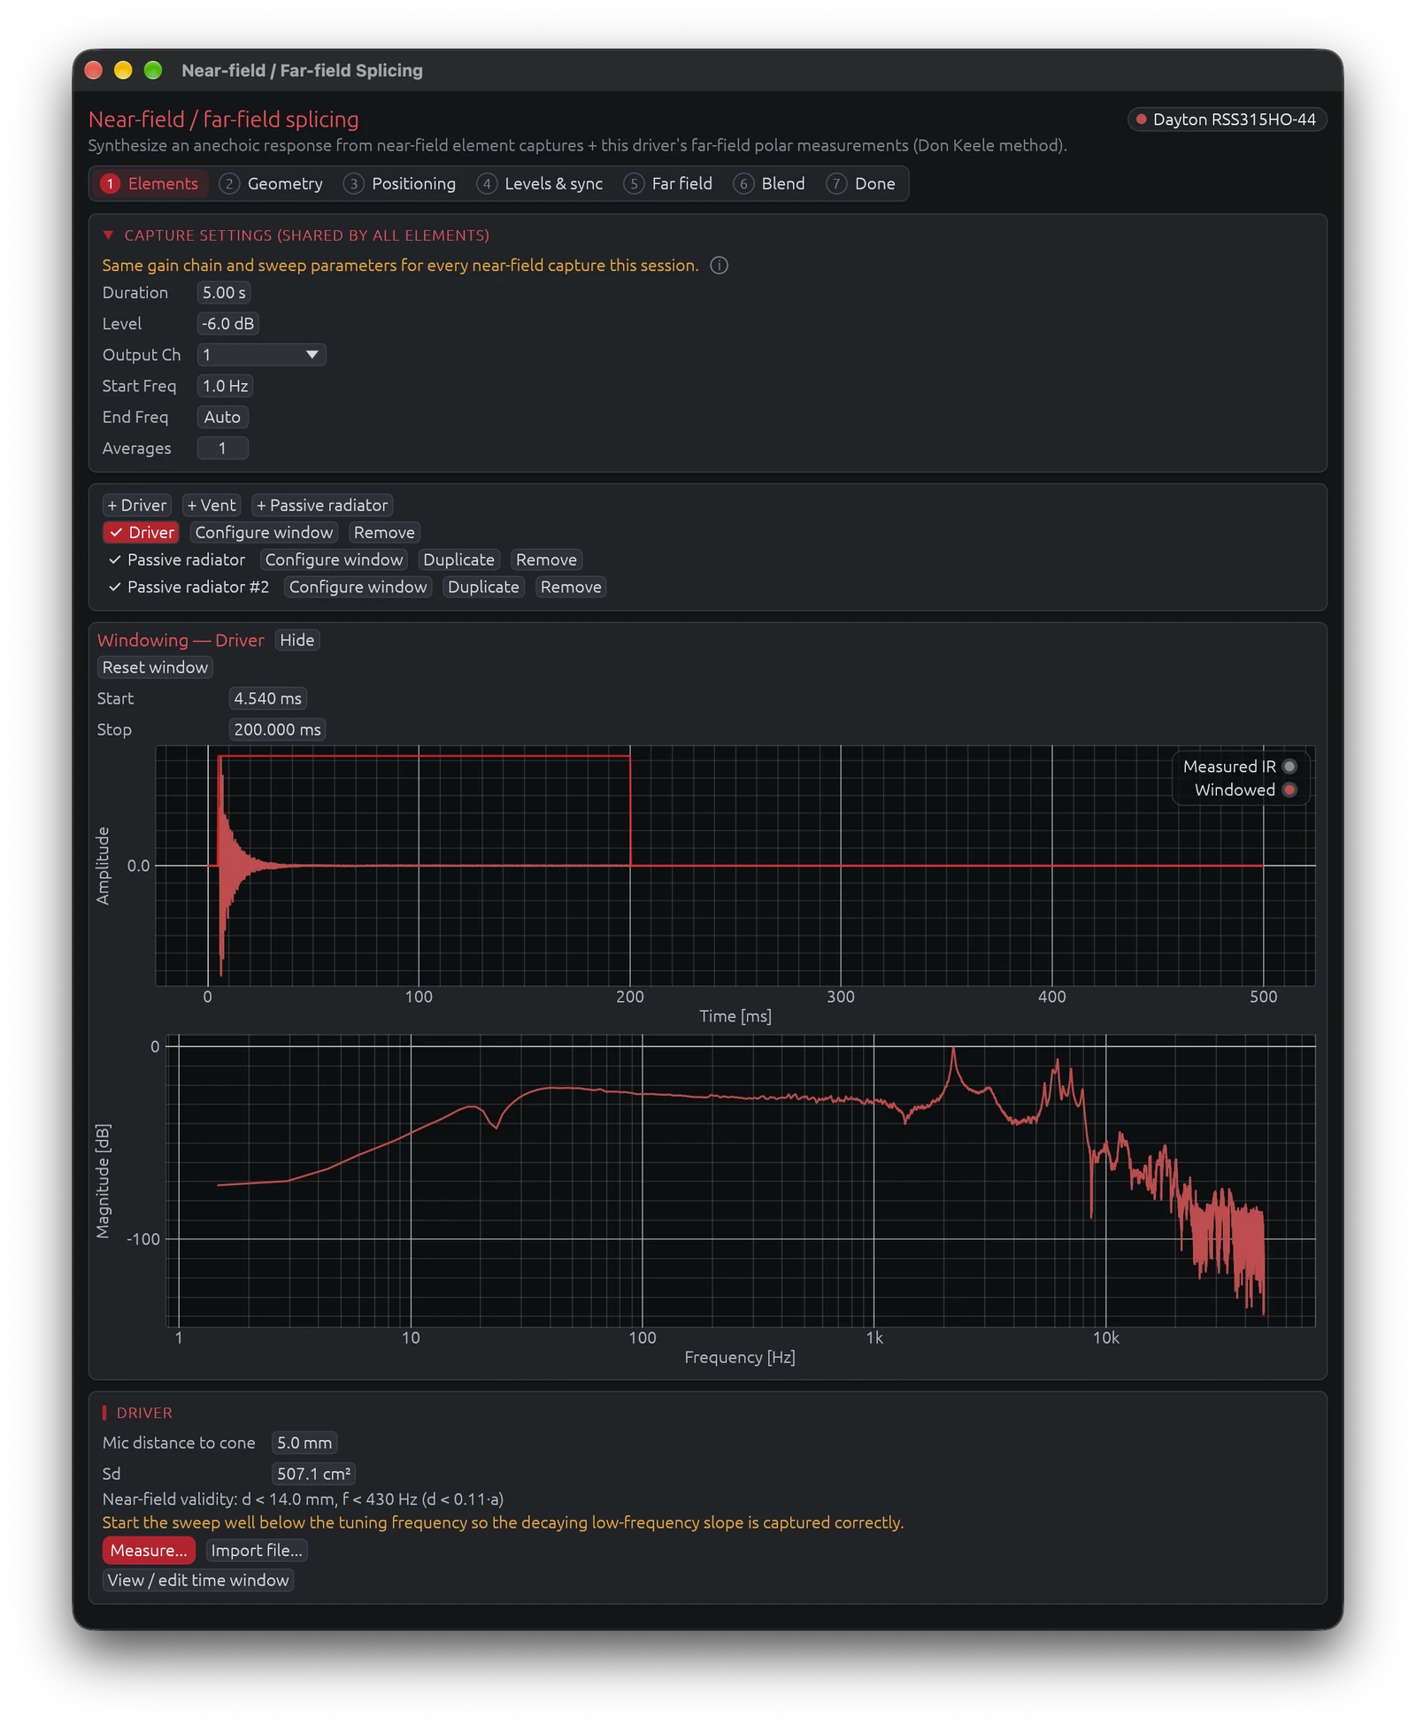
Task: Toggle the Passive radiator checkbox row
Action: click(x=176, y=560)
